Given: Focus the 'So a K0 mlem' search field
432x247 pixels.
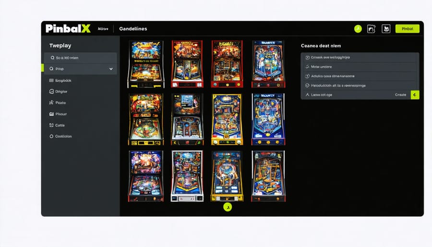Looking at the screenshot, I should coord(81,58).
